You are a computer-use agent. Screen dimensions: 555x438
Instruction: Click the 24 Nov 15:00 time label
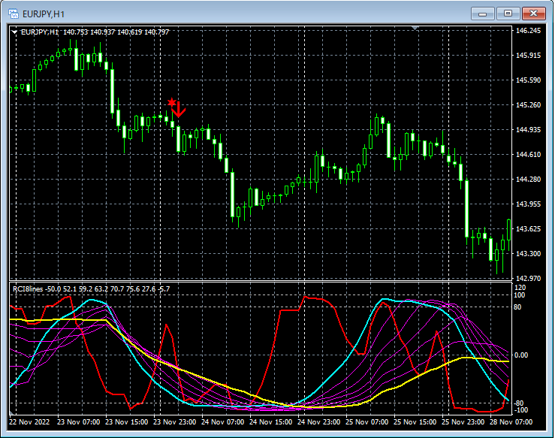pos(271,422)
